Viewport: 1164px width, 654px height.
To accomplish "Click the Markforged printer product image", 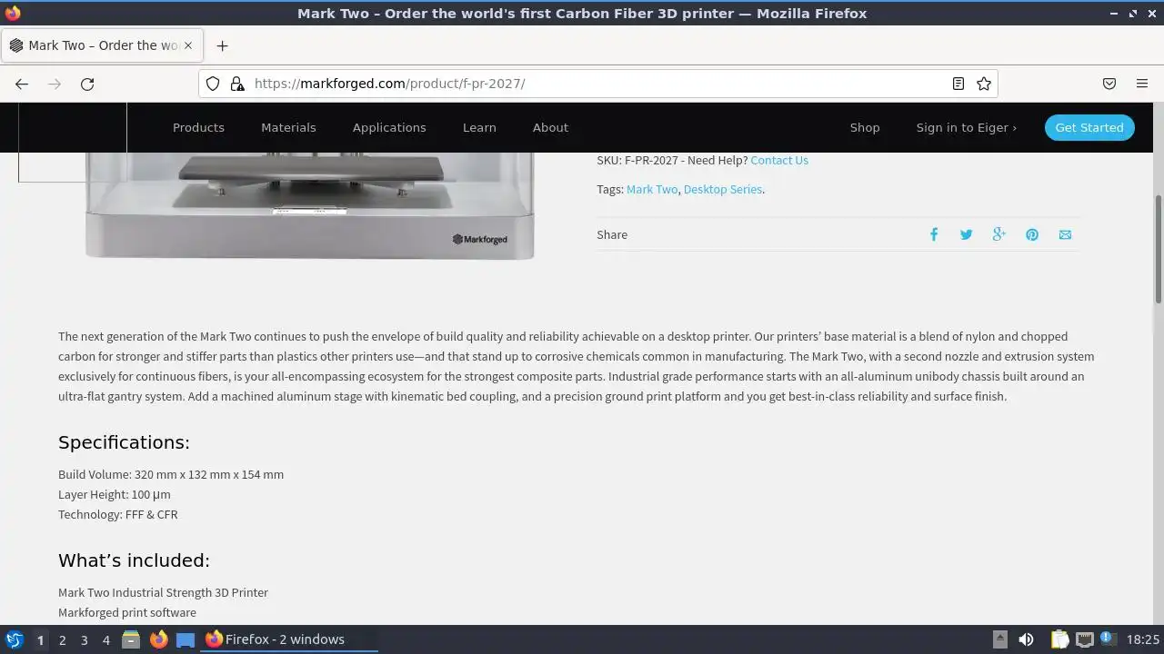I will coord(309,206).
